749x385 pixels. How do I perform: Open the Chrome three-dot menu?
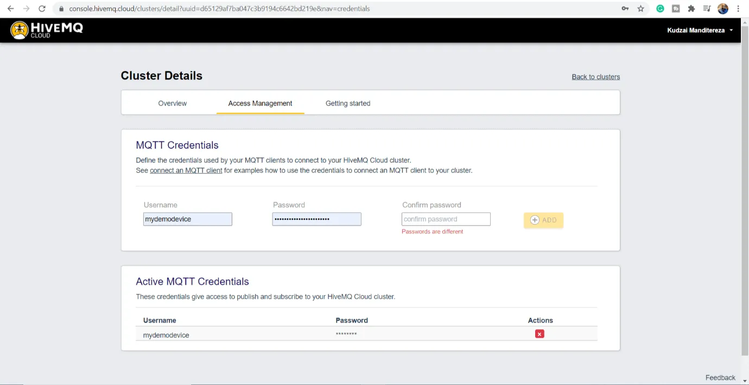[738, 9]
